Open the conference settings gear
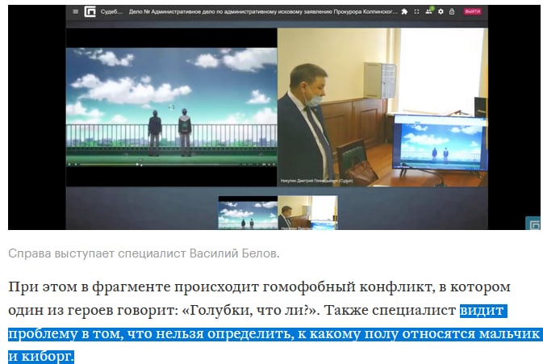The width and height of the screenshot is (543, 364). (x=441, y=11)
